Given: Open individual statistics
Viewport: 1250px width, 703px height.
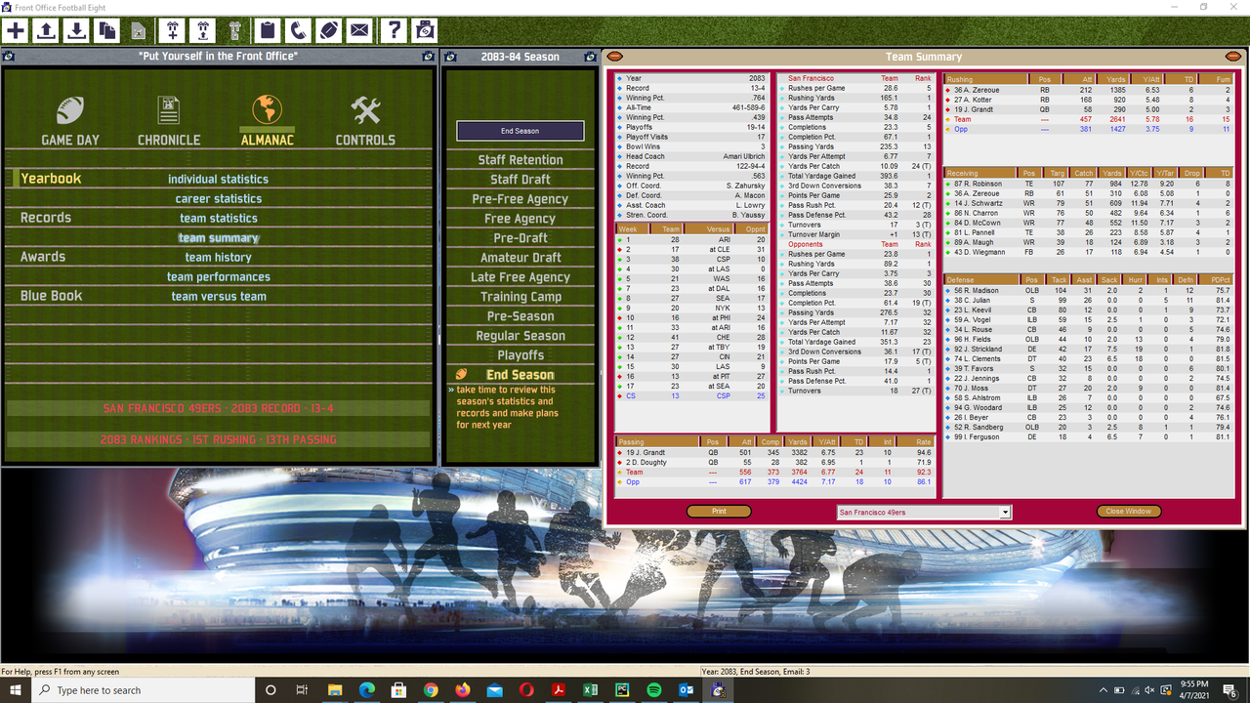Looking at the screenshot, I should (x=218, y=179).
